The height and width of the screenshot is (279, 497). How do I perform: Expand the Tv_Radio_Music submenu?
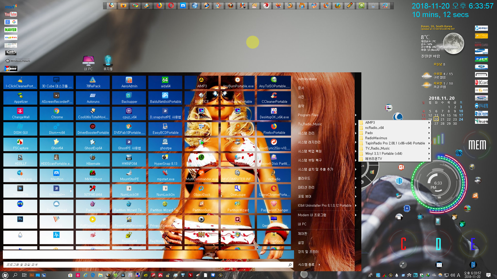(327, 124)
